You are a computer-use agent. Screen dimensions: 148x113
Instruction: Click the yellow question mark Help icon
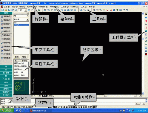point(124,10)
